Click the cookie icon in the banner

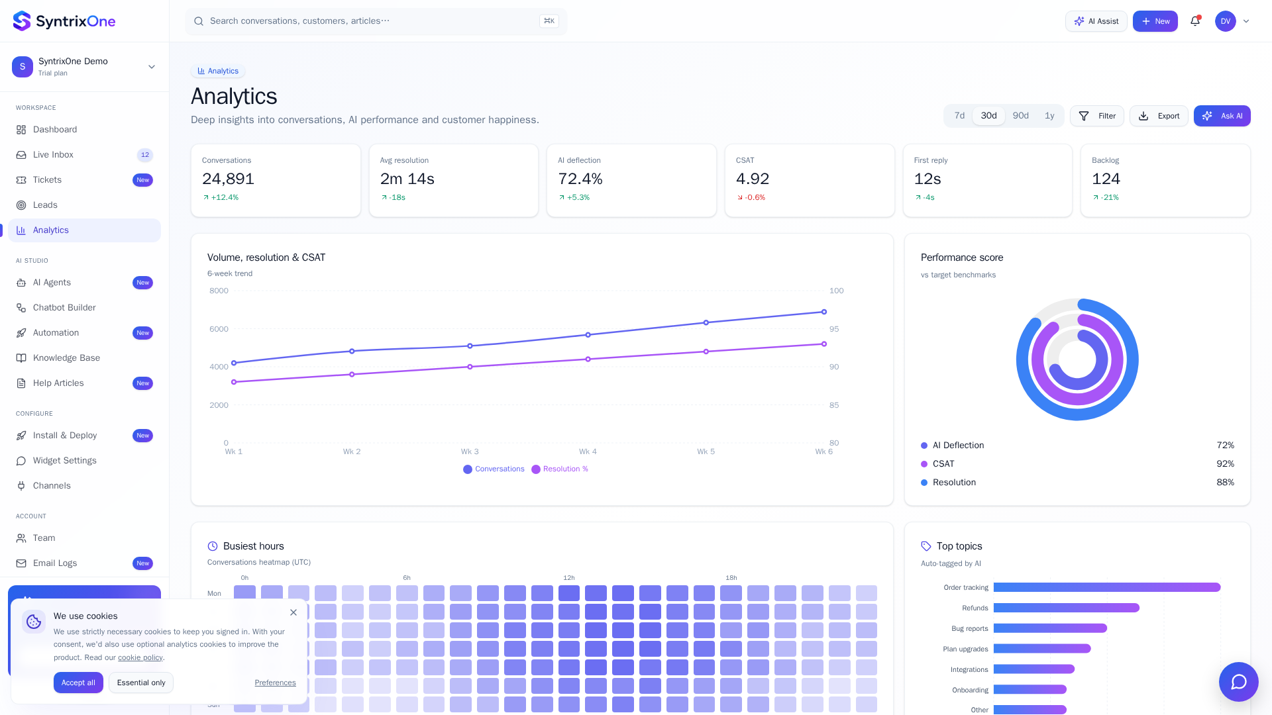(x=34, y=622)
